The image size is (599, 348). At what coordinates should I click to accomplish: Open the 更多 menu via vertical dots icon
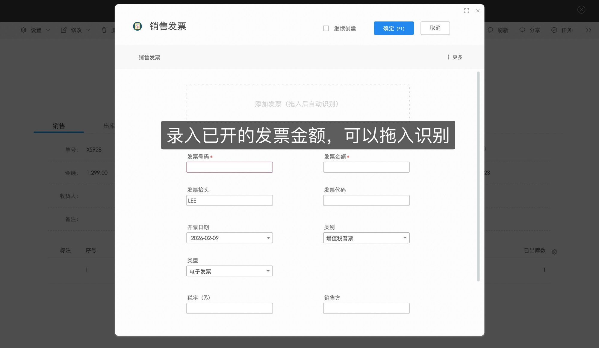click(448, 57)
